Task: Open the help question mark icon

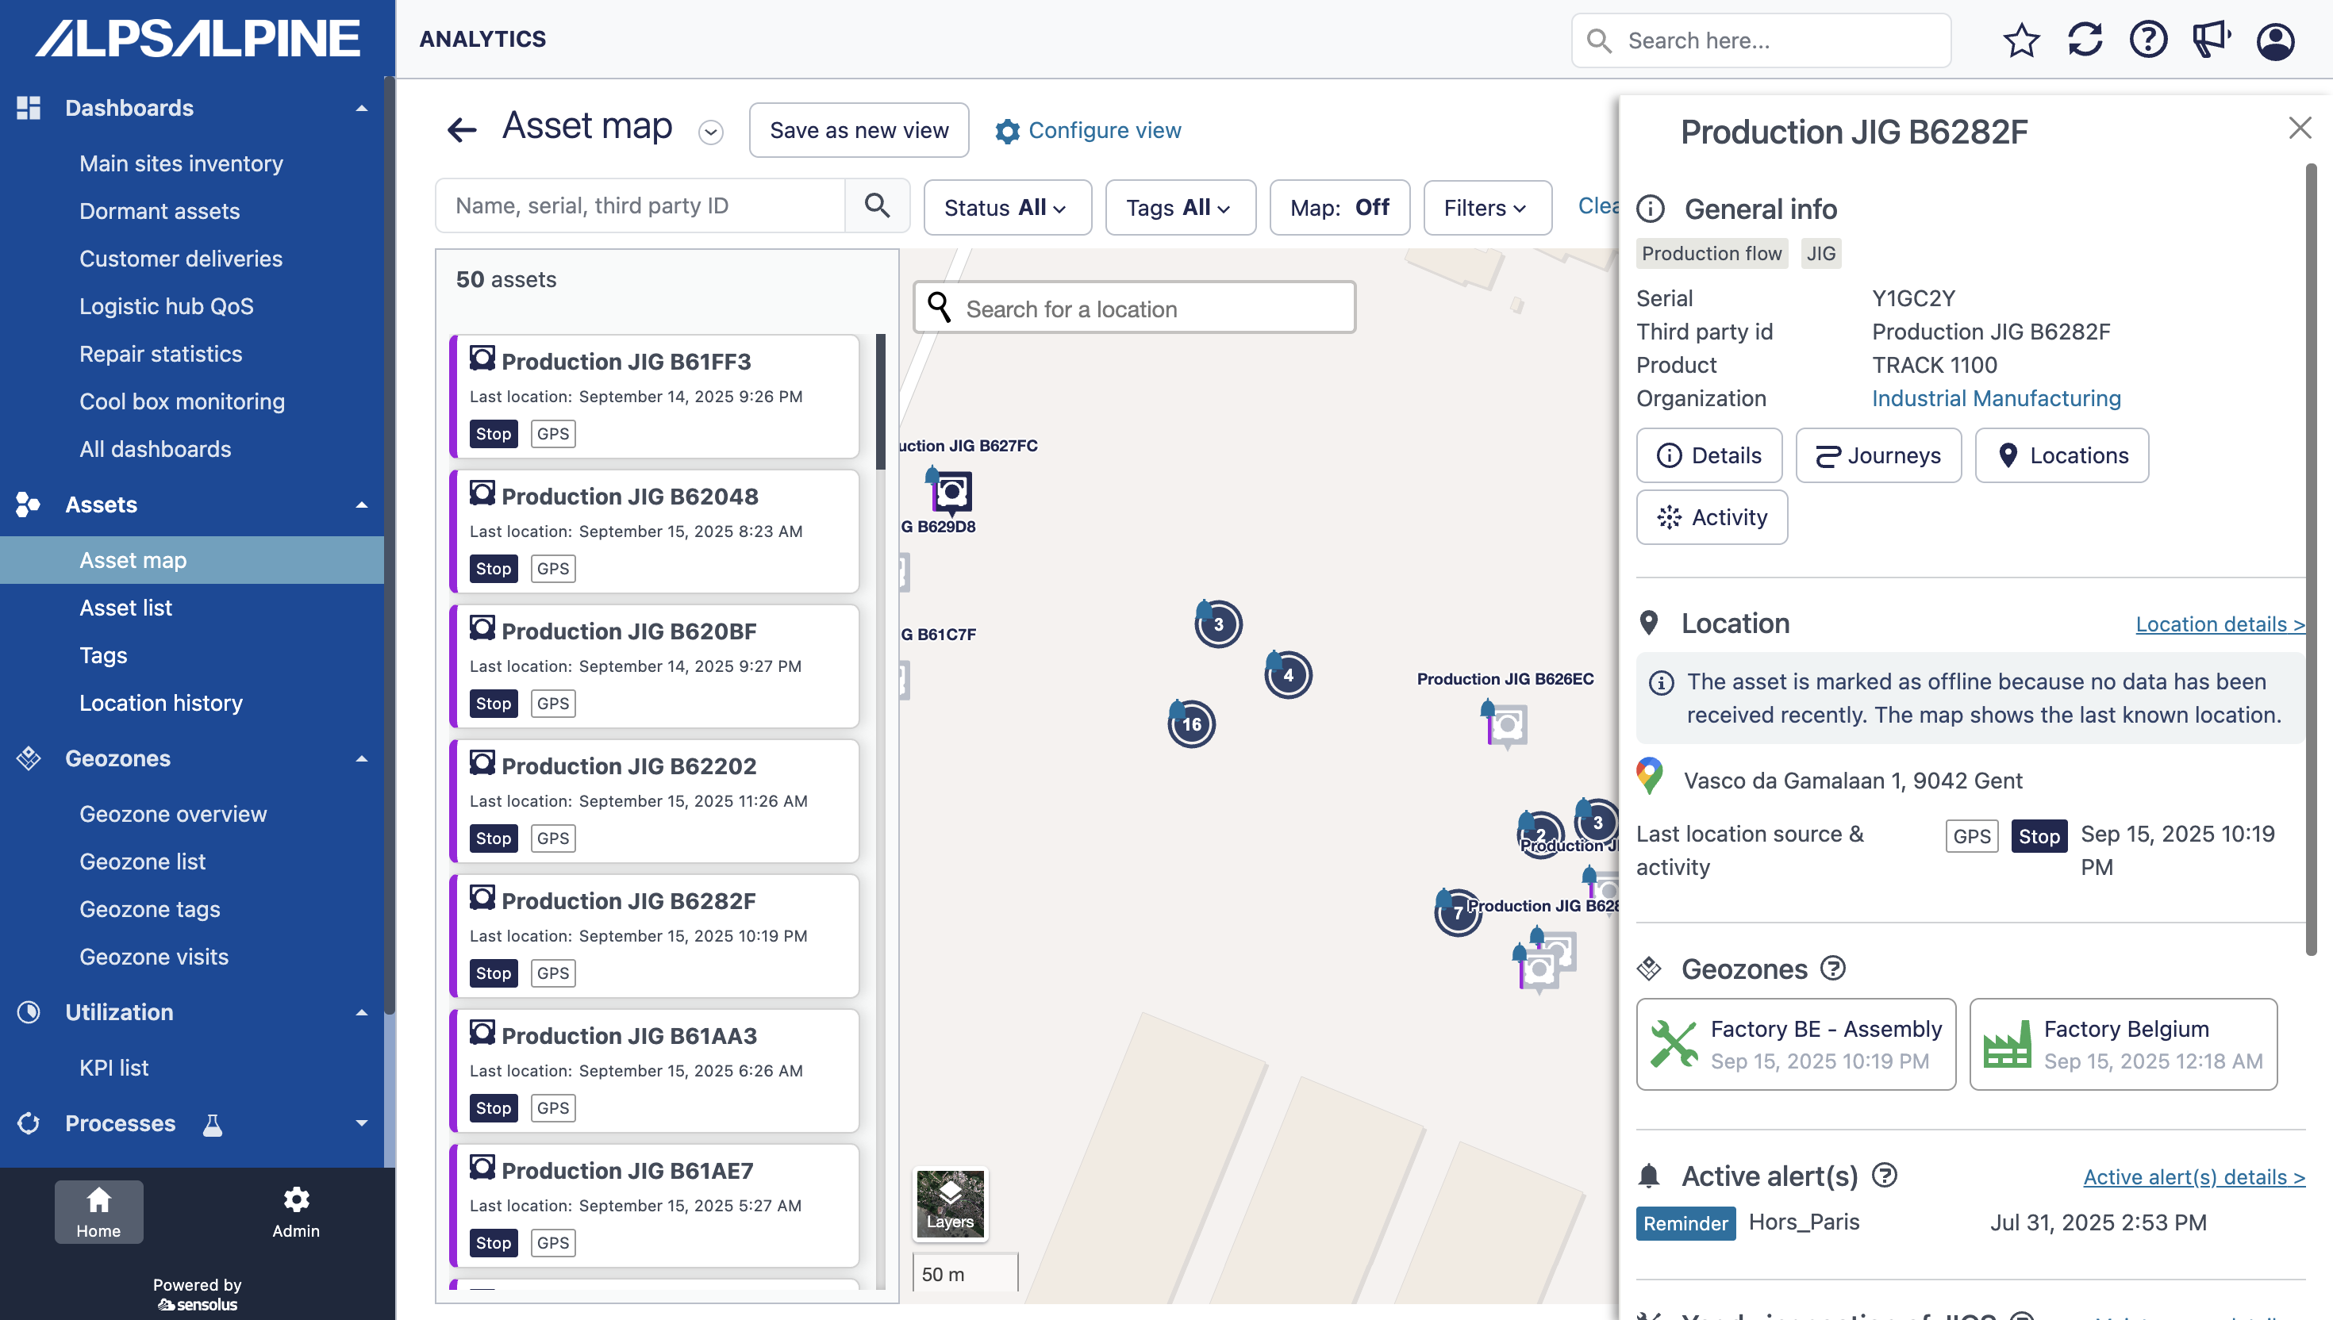Action: pyautogui.click(x=2148, y=40)
